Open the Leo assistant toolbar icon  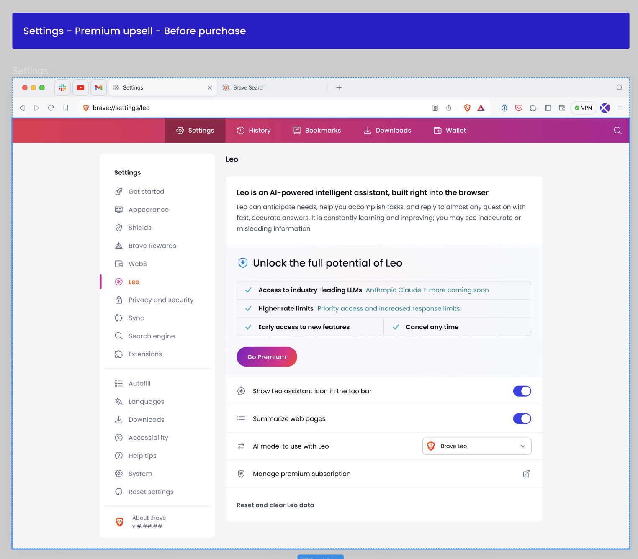[x=605, y=108]
